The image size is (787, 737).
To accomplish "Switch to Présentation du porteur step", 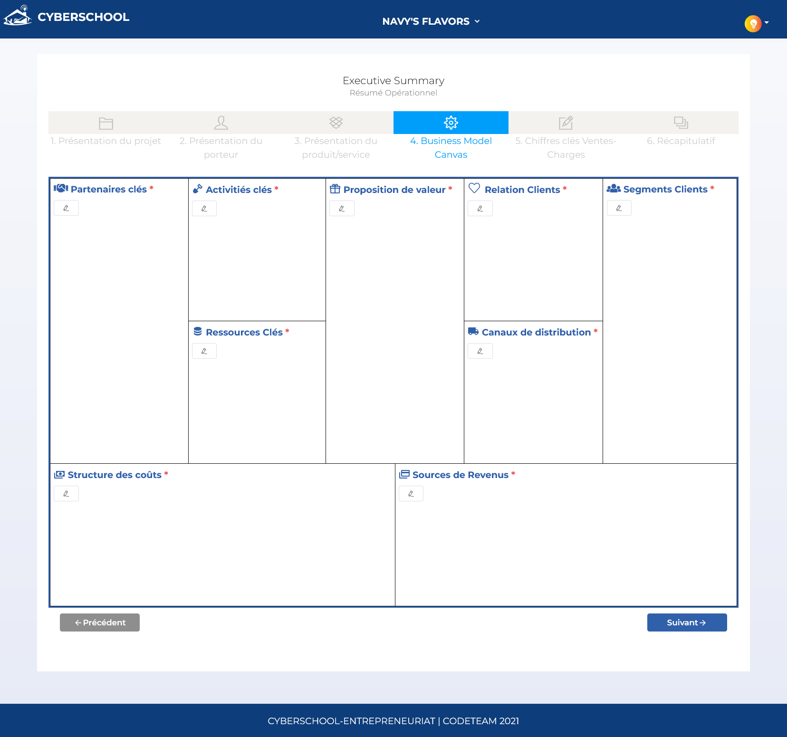I will (221, 123).
